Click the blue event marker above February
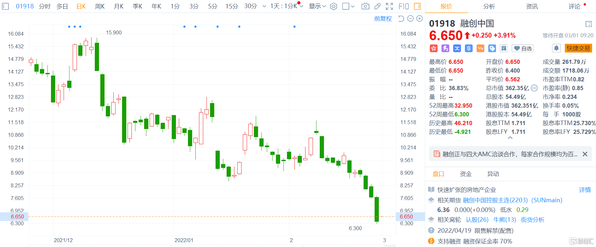The height and width of the screenshot is (247, 596). point(294,27)
